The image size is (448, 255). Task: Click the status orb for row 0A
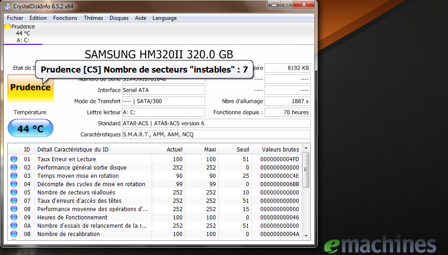click(14, 225)
